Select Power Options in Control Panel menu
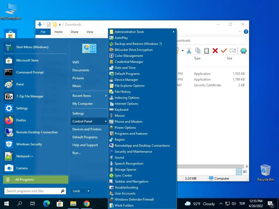This screenshot has width=279, height=209. [x=142, y=128]
